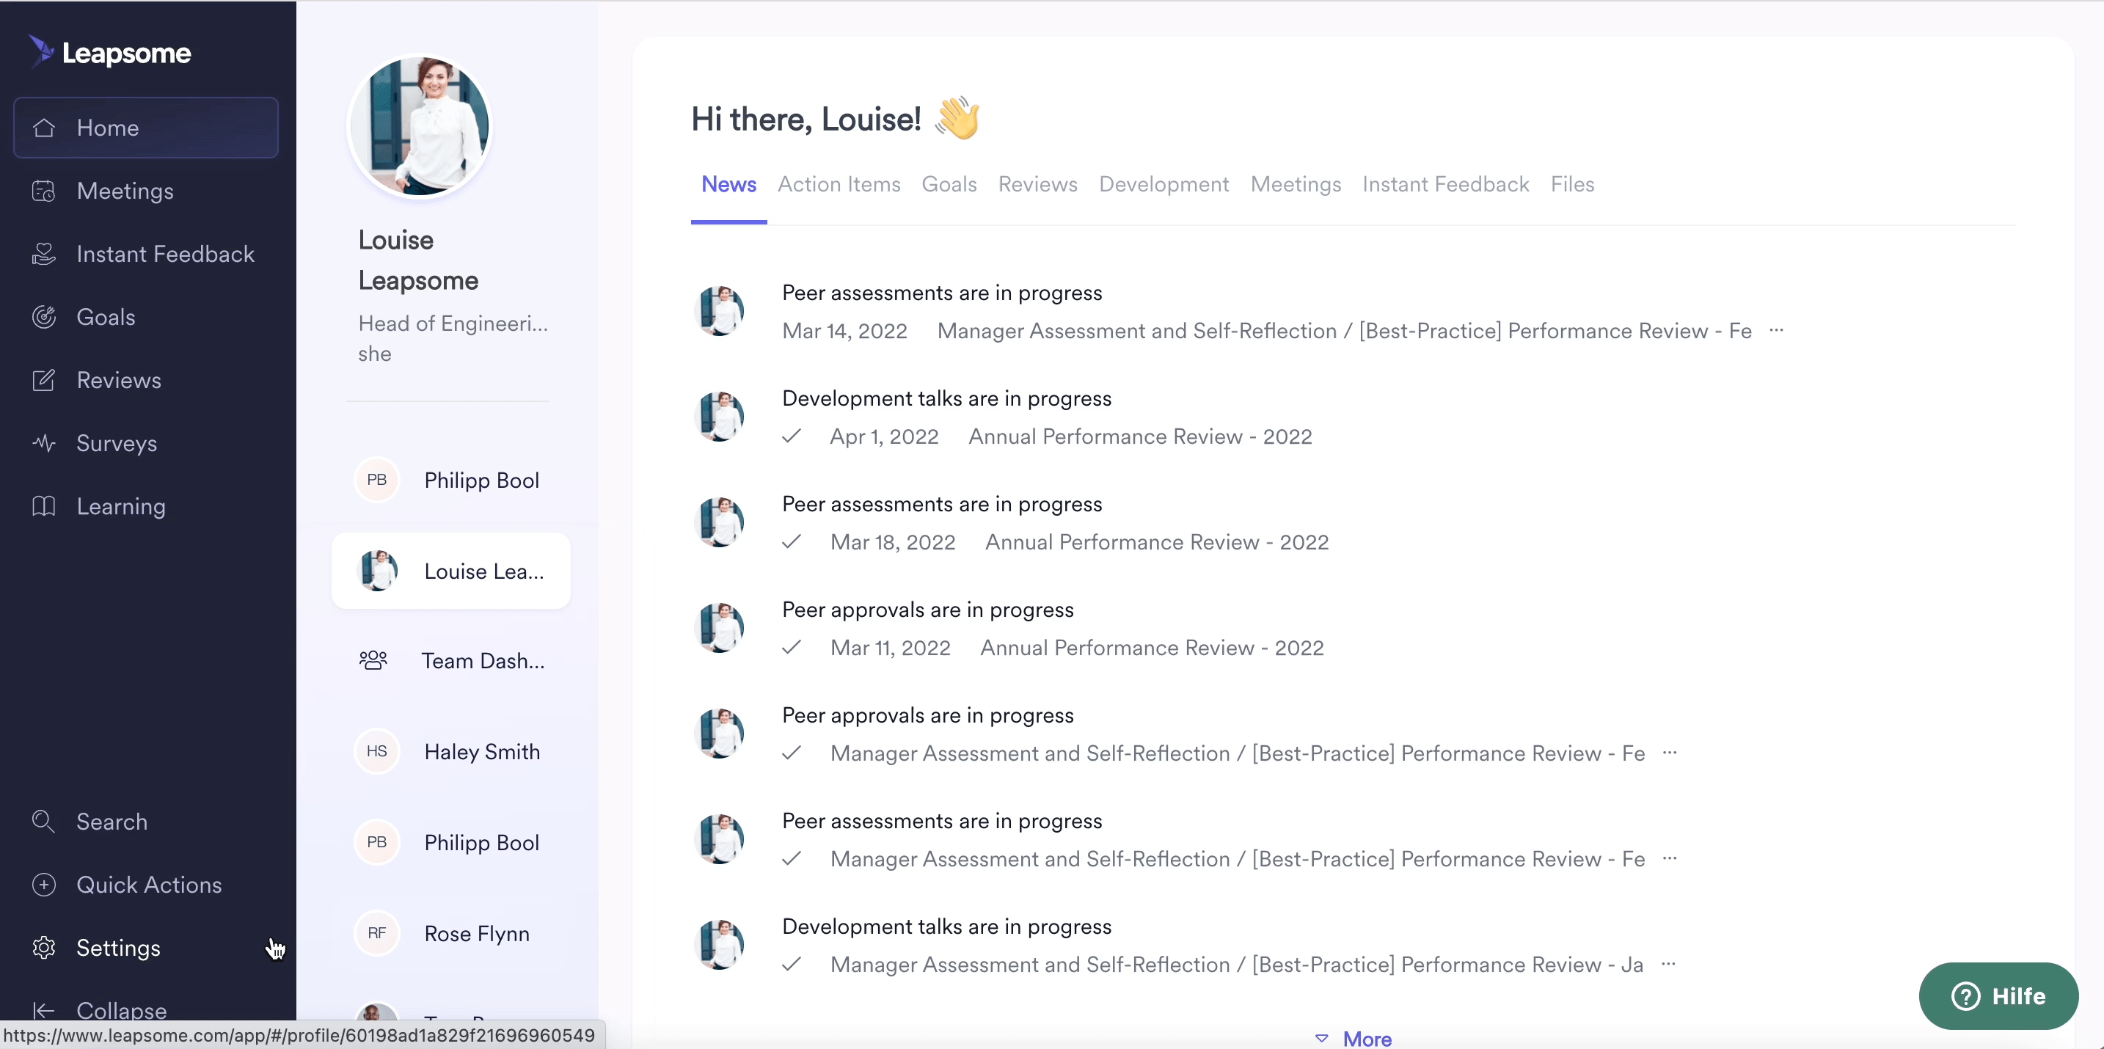Expand the ellipsis on the Mar 14, 2022 item
The width and height of the screenshot is (2104, 1049).
[x=1777, y=330]
